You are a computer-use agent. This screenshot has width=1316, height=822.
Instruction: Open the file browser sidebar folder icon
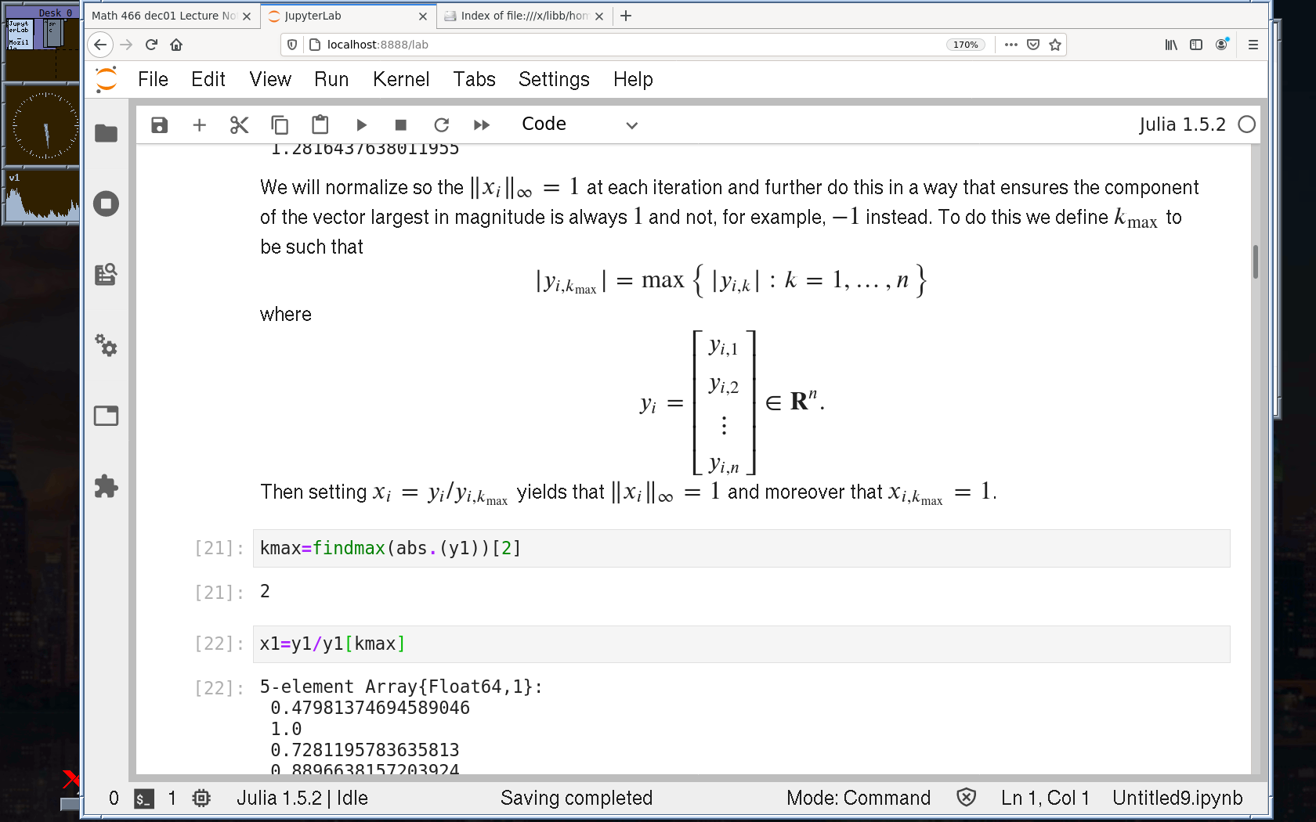coord(106,134)
